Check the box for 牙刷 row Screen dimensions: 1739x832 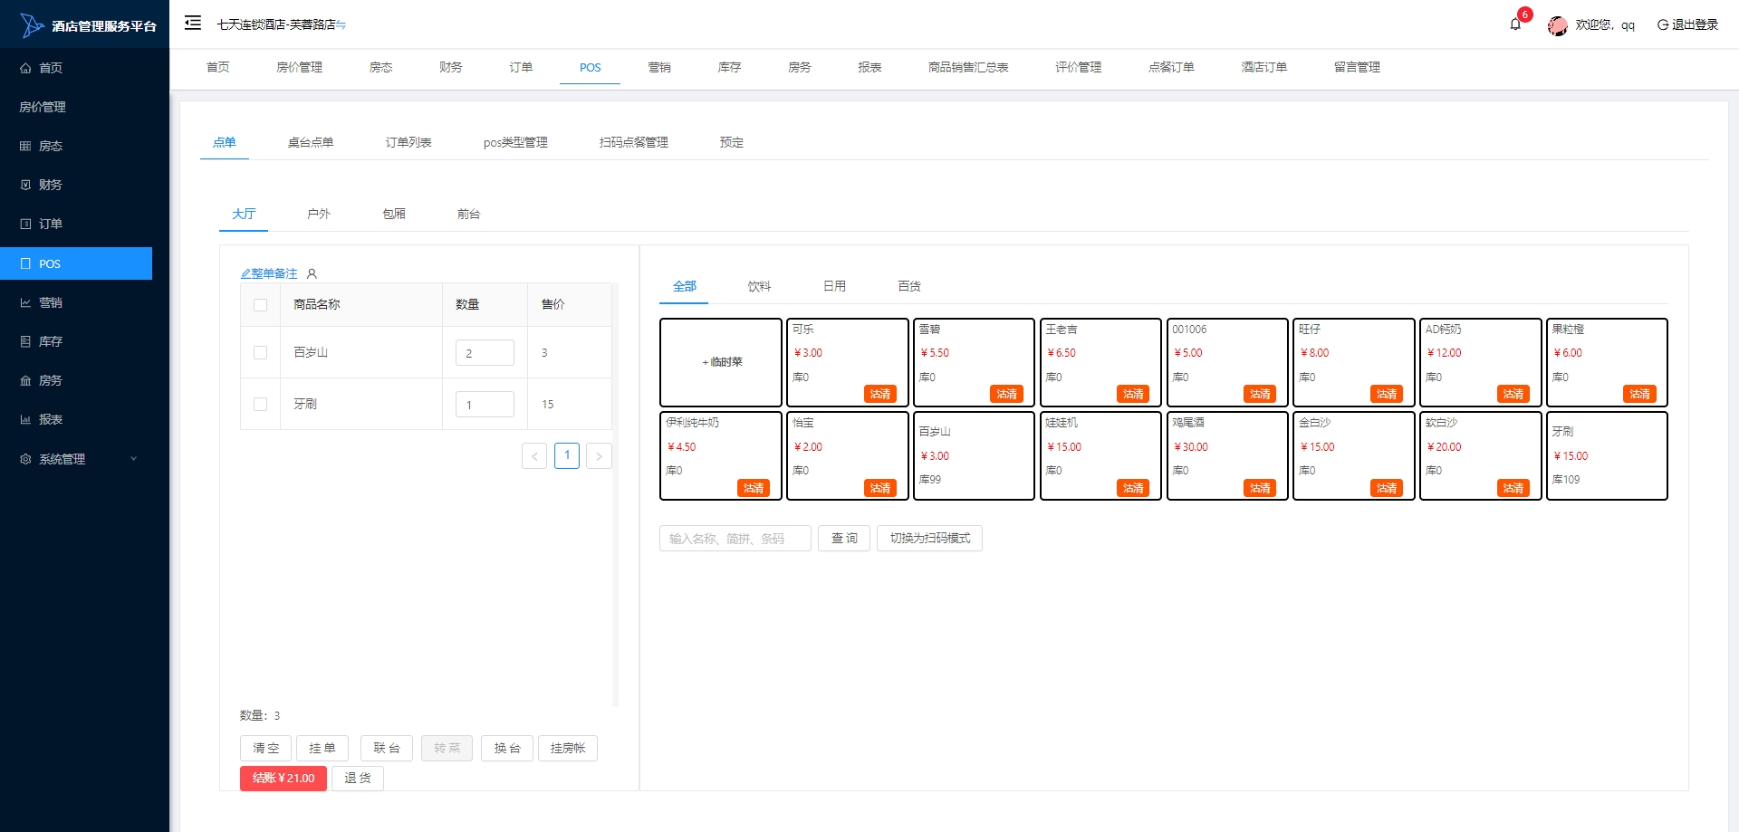(261, 405)
